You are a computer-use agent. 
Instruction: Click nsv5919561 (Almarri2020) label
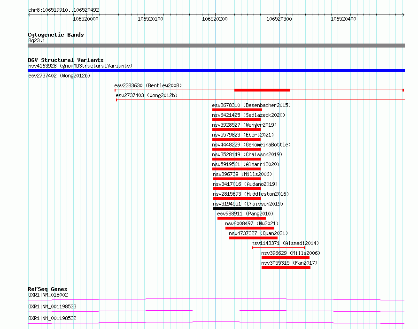point(246,164)
